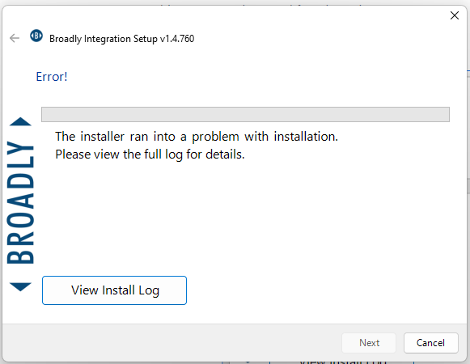The image size is (470, 364).
Task: Click the Please view the full log line
Action: (150, 154)
